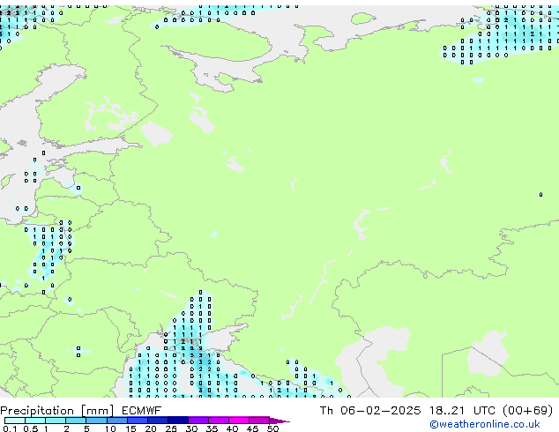This screenshot has height=432, width=559.
Task: Pick the magenta 40–45 mm legend swatch
Action: (239, 421)
